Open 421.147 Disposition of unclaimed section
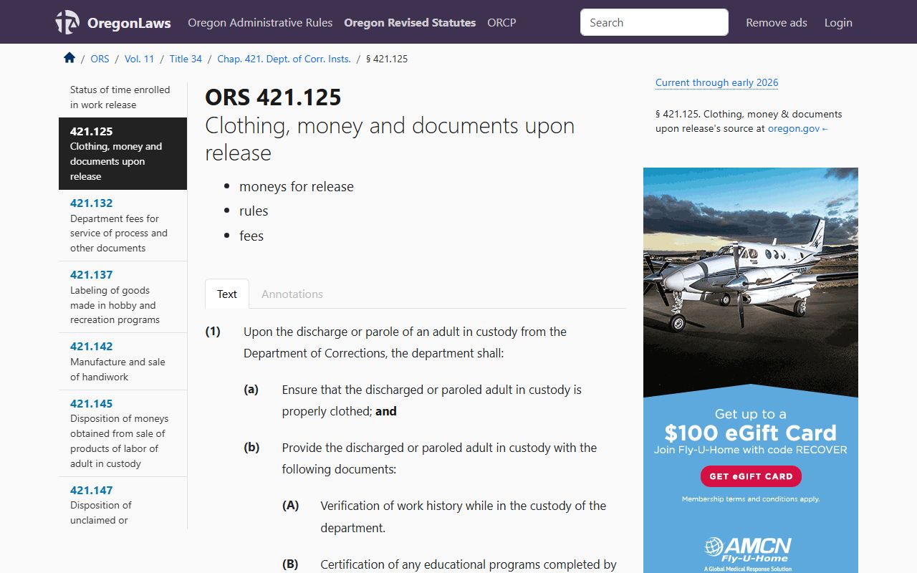The height and width of the screenshot is (573, 917). (123, 504)
